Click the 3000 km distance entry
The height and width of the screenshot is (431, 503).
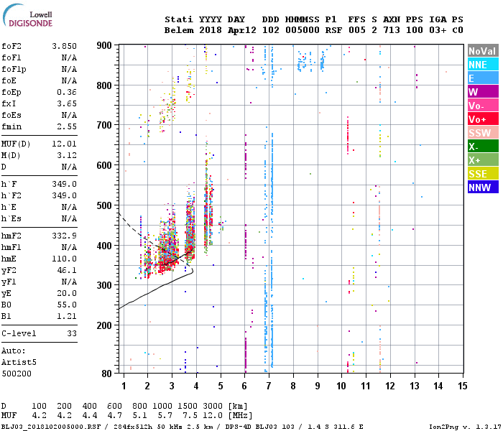pyautogui.click(x=213, y=406)
